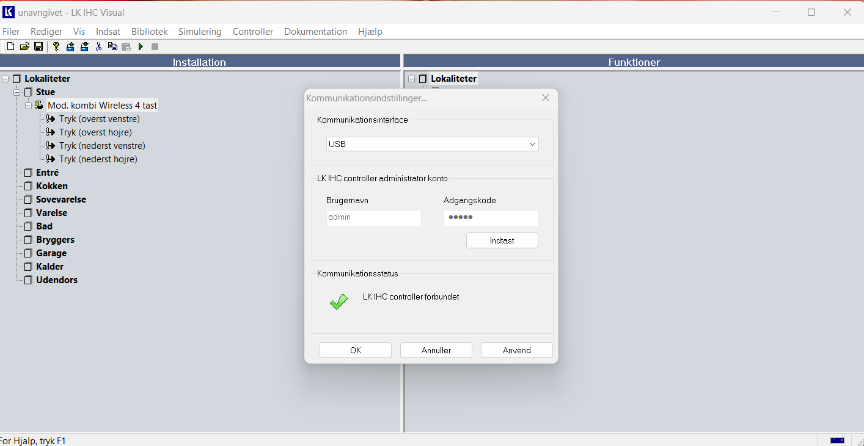The height and width of the screenshot is (446, 864).
Task: Open the Controller menu
Action: click(x=253, y=32)
